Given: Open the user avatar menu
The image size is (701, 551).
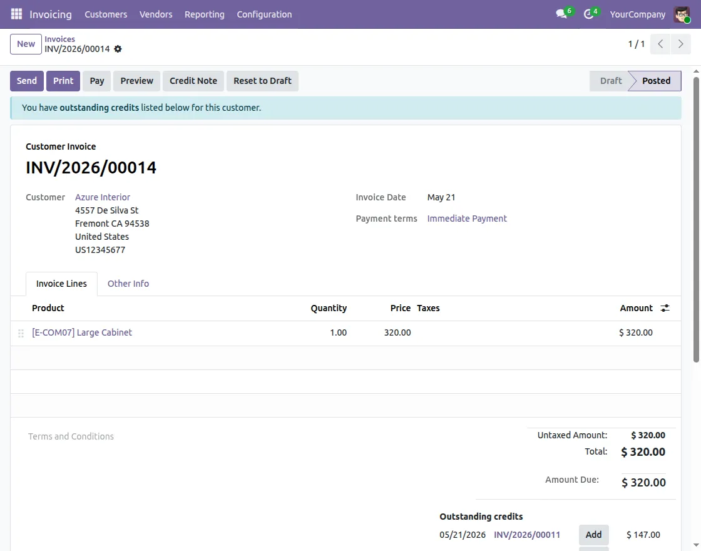Looking at the screenshot, I should pyautogui.click(x=682, y=14).
